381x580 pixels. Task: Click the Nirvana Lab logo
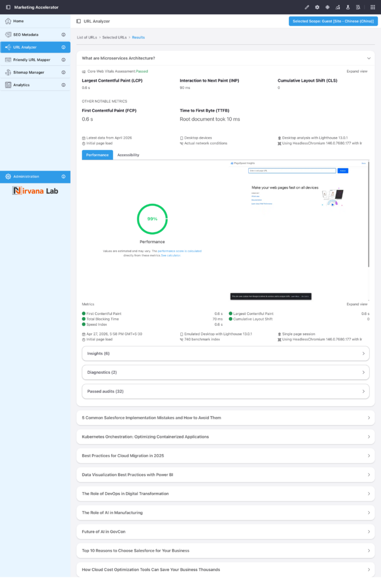click(x=35, y=191)
